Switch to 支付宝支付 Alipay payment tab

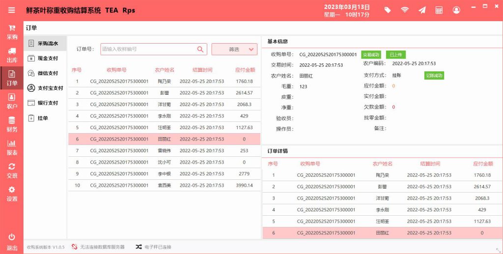click(45, 88)
